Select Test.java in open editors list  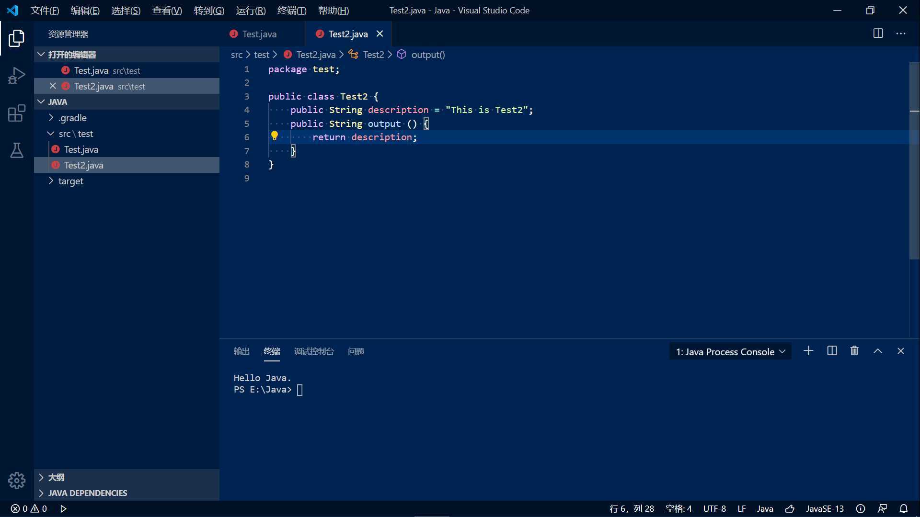[x=127, y=70]
